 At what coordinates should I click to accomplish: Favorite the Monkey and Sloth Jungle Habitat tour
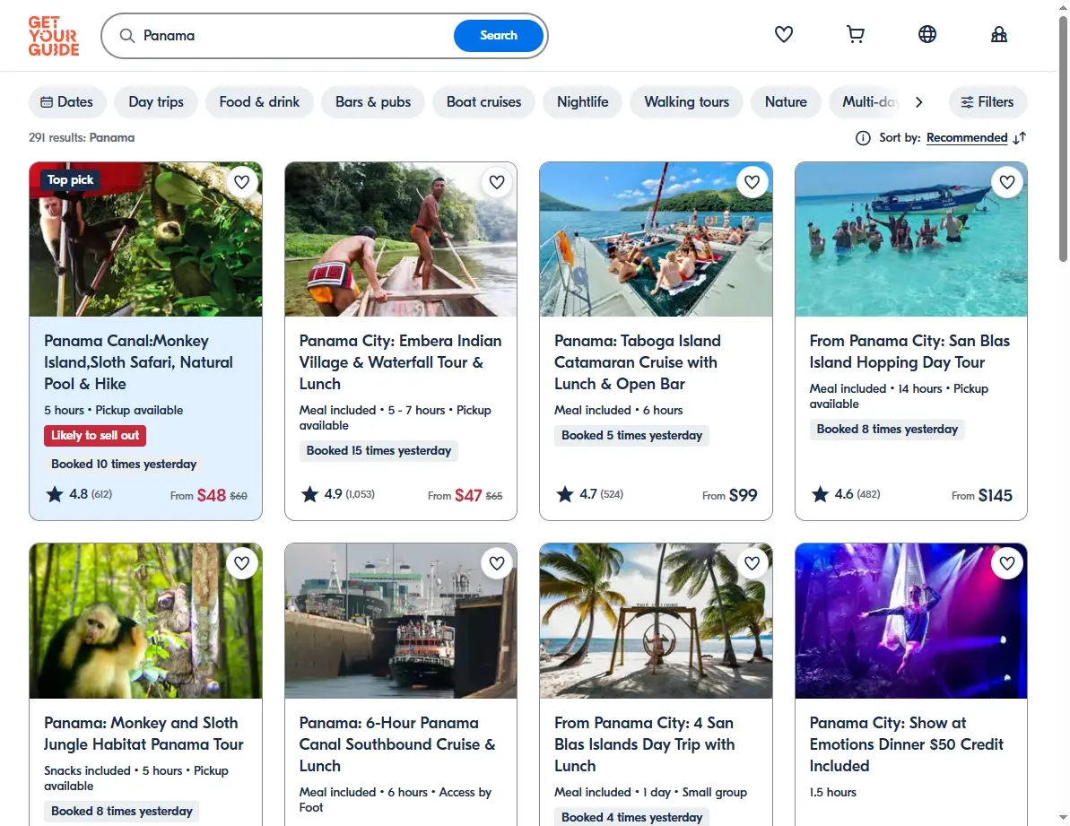(x=241, y=563)
